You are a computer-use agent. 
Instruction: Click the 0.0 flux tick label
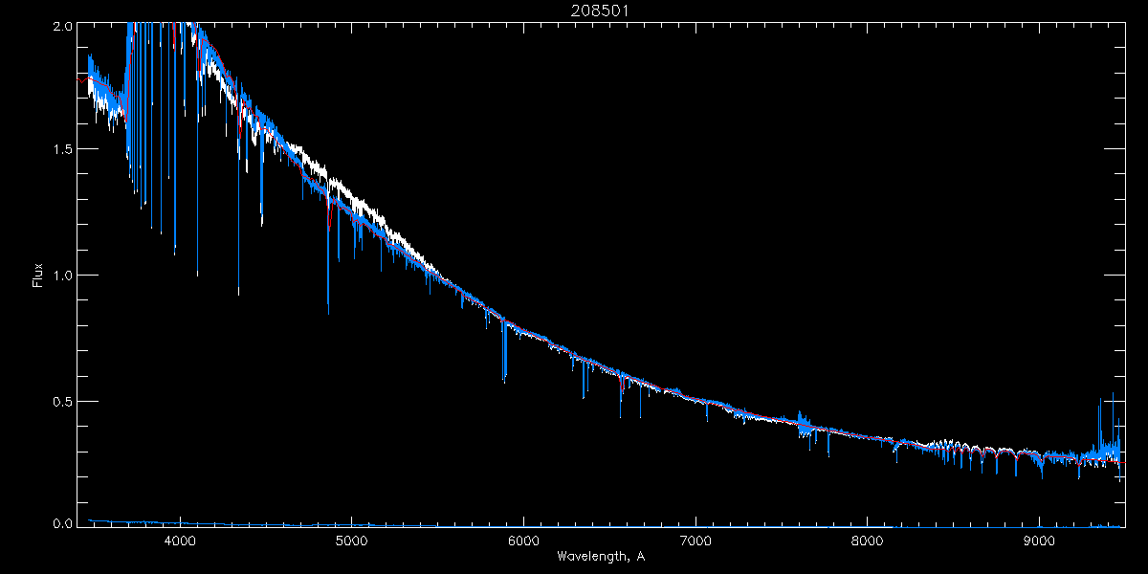(x=62, y=523)
